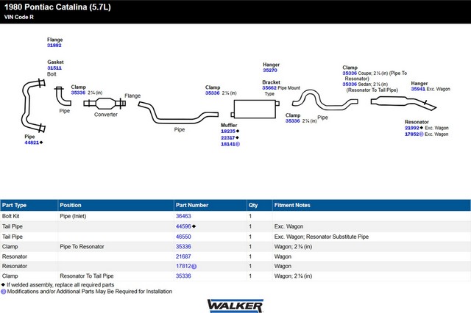Click the small elbow pipe drawing
The height and width of the screenshot is (313, 471).
pos(63,96)
